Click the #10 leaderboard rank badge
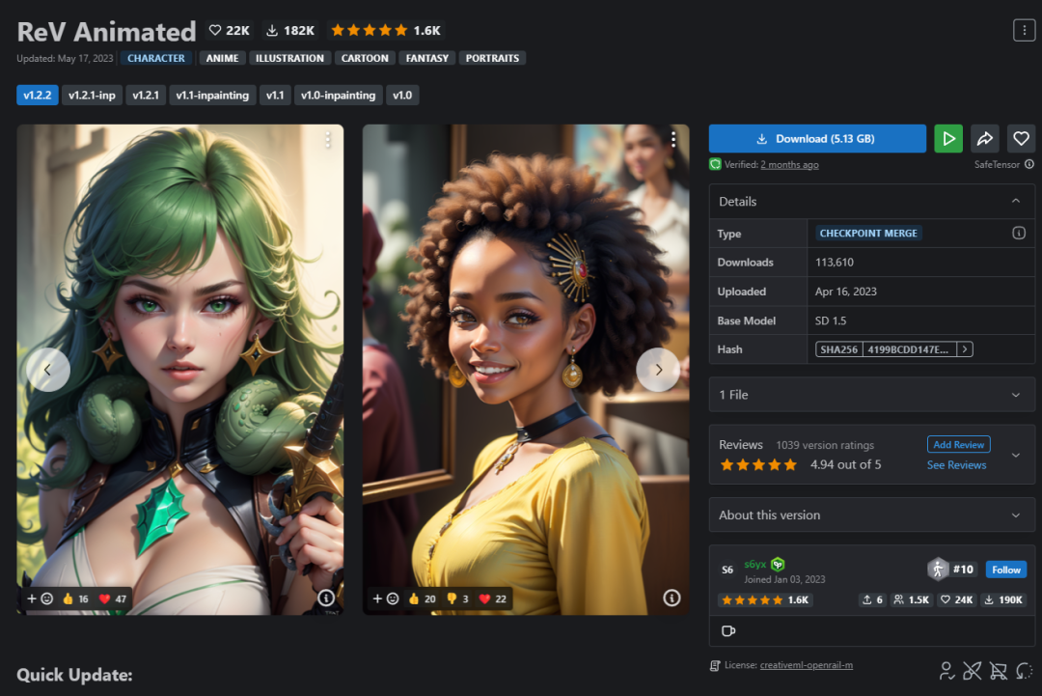 point(952,569)
